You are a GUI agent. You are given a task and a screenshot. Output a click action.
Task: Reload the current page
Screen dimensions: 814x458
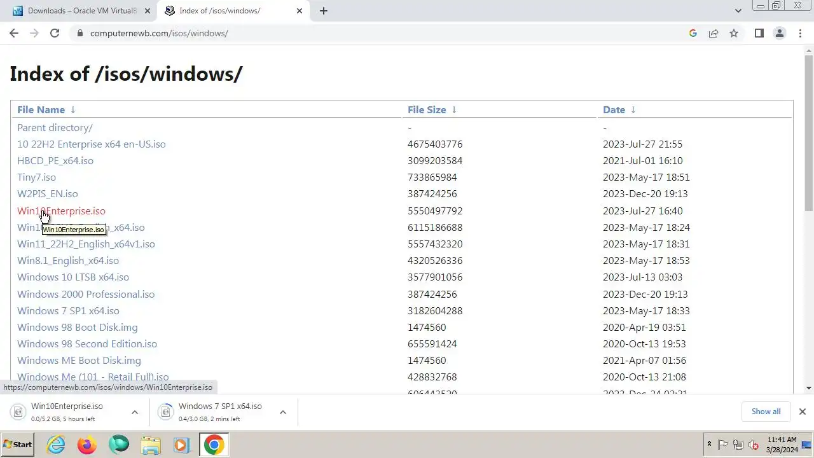[x=55, y=33]
